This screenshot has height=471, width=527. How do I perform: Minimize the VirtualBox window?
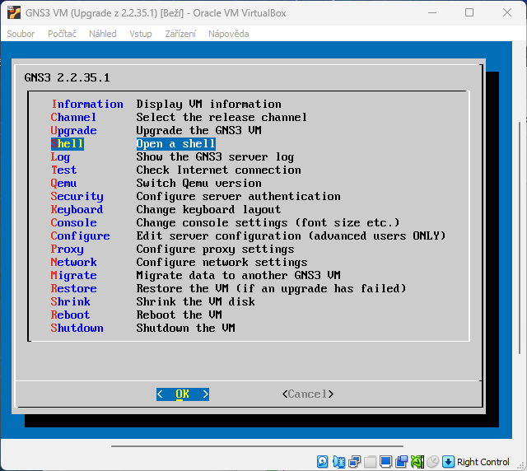[x=432, y=13]
